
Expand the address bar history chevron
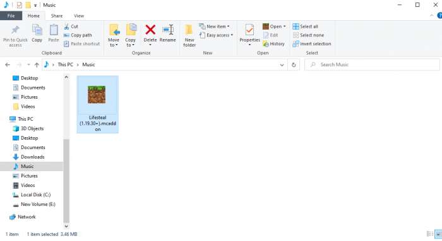tap(282, 65)
